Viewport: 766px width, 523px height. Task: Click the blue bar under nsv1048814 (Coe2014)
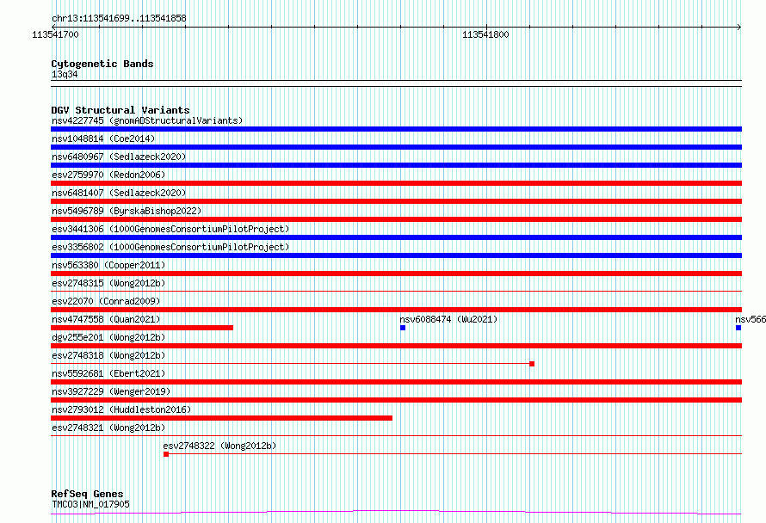(x=396, y=147)
